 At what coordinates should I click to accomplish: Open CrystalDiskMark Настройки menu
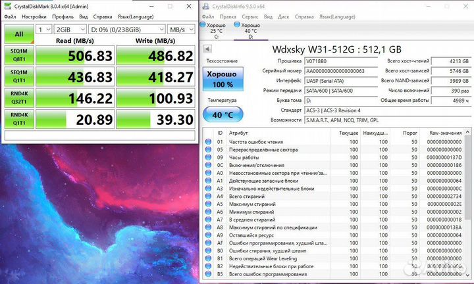(34, 16)
